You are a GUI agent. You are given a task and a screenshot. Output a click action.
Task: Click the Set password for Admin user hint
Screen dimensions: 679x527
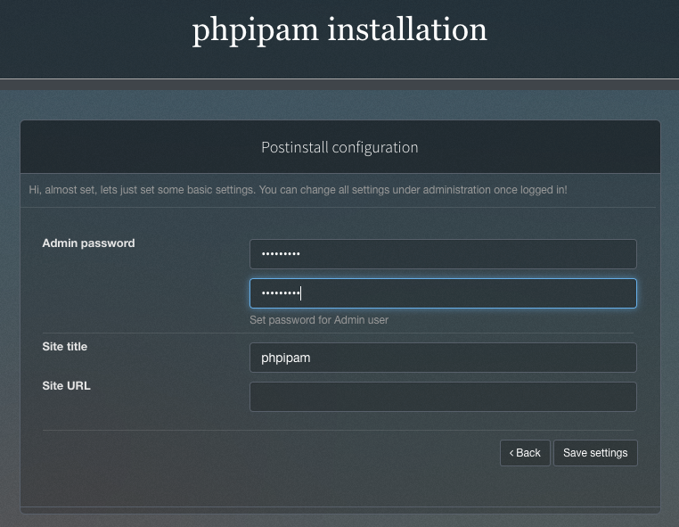319,320
